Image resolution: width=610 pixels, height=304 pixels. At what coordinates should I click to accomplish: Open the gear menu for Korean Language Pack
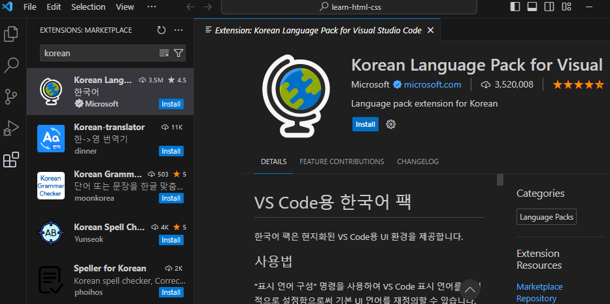tap(390, 124)
